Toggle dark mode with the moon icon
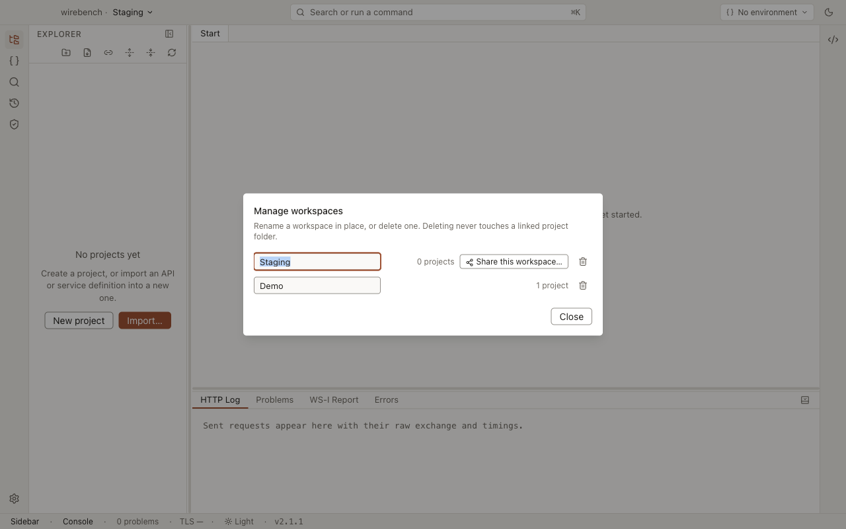 [829, 12]
